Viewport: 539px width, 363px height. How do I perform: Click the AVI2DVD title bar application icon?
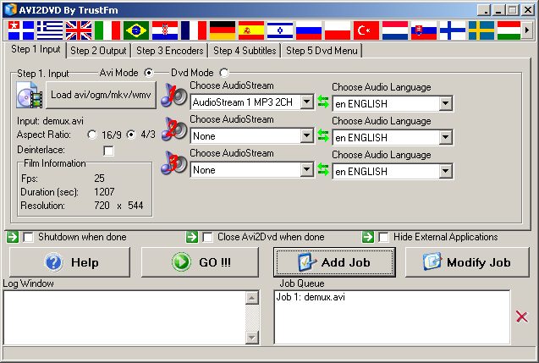[11, 9]
